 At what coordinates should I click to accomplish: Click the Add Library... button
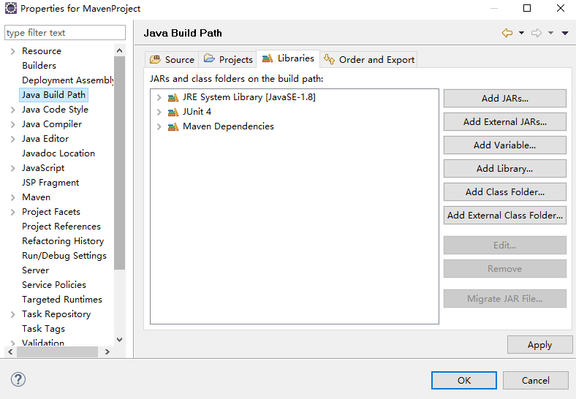tap(505, 169)
